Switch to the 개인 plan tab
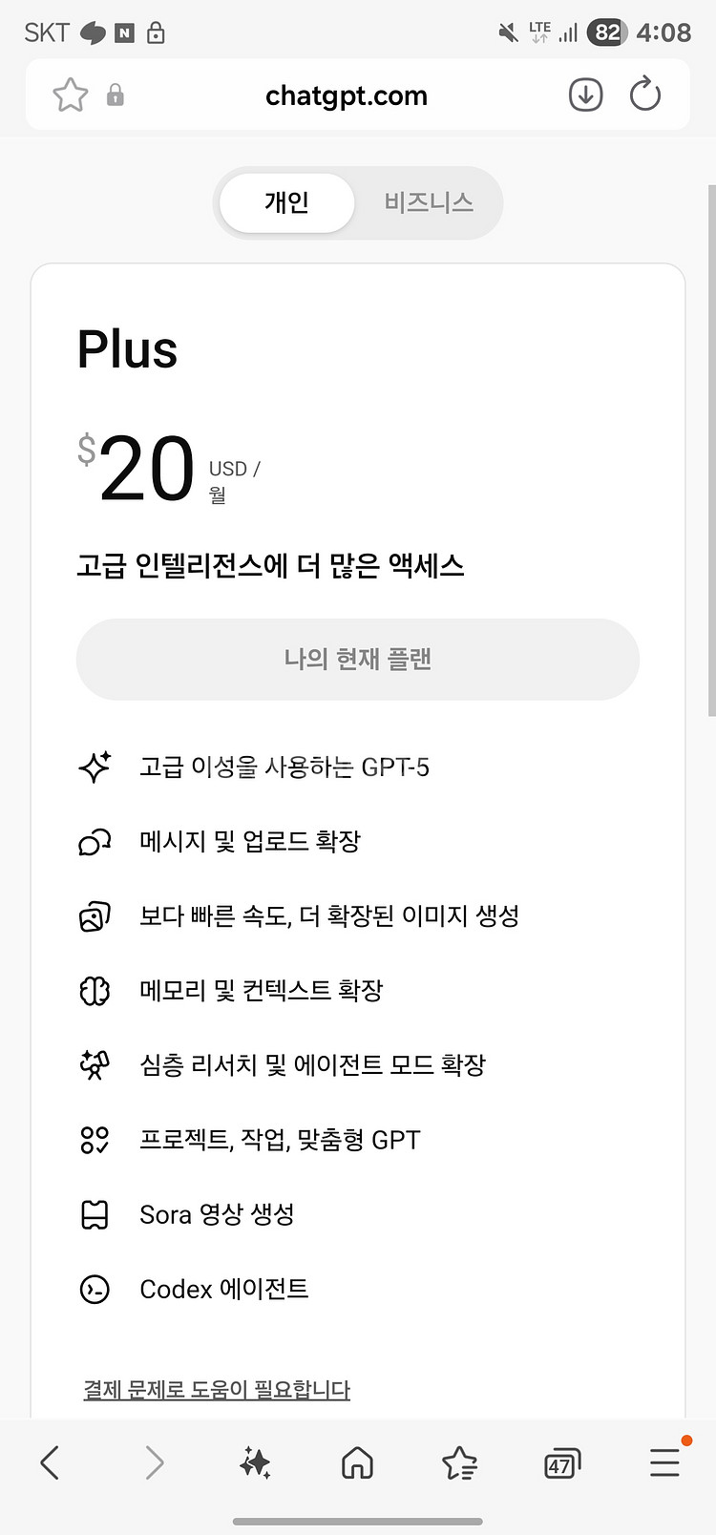 point(286,202)
